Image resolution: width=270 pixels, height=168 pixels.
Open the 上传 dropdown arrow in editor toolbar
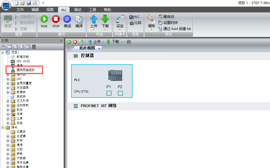[103, 42]
